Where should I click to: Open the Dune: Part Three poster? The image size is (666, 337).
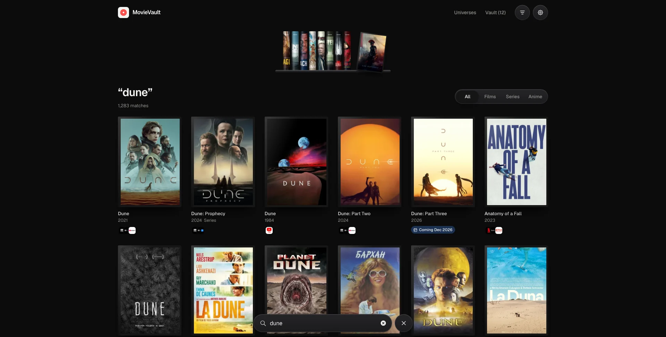pyautogui.click(x=443, y=162)
